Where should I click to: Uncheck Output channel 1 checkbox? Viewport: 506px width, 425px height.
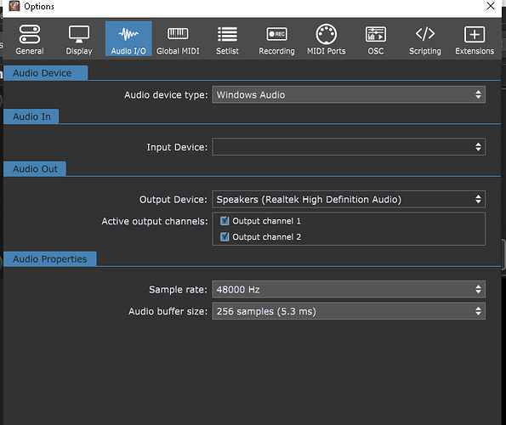coord(225,221)
